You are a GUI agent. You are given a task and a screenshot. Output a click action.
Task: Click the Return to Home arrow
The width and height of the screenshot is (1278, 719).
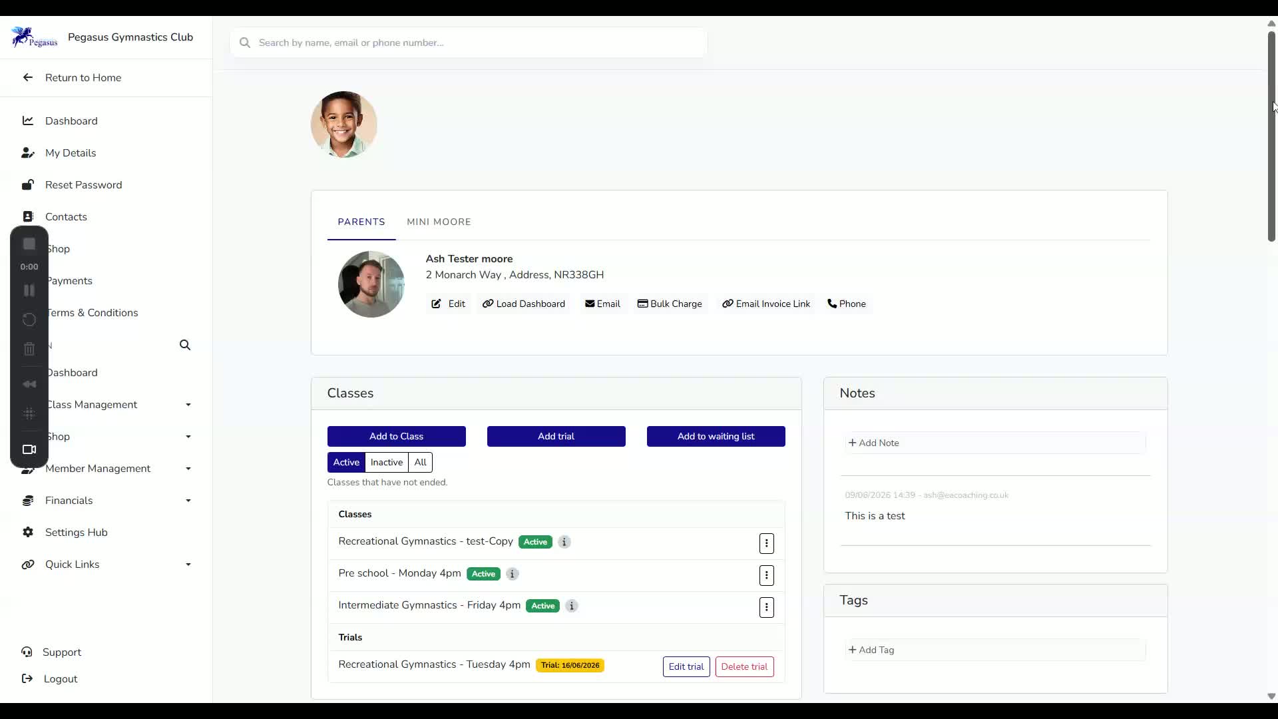tap(27, 77)
